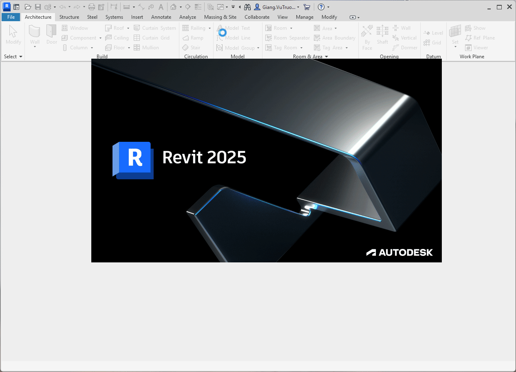Click the Switch Windows icon
516x372 pixels.
(221, 7)
